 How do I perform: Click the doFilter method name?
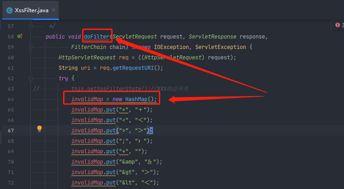(97, 37)
